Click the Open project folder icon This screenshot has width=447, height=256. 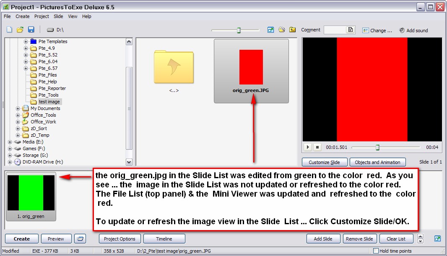click(20, 30)
